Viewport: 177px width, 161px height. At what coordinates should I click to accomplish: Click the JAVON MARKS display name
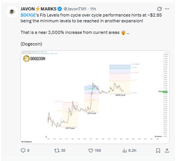[38, 9]
